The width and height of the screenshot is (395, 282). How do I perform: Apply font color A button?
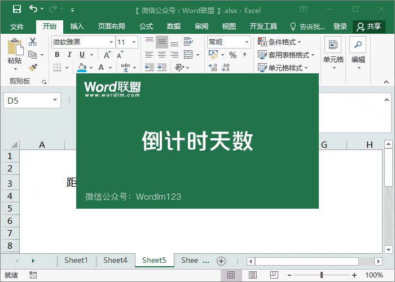(101, 68)
